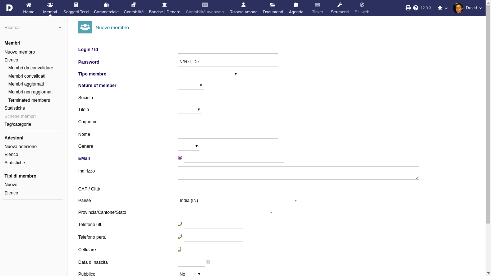Click Tipi di membro header

click(x=20, y=176)
